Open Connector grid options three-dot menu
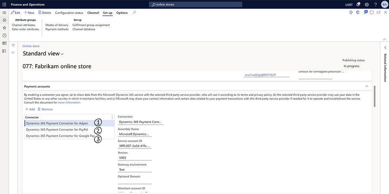 pyautogui.click(x=112, y=117)
